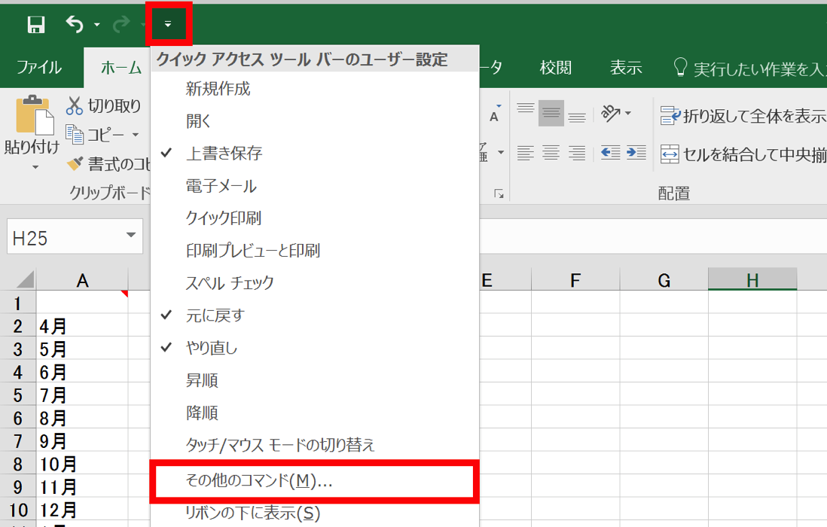Screen dimensions: 827x527
Task: Uncheck やり直し in the customize menu
Action: [211, 348]
